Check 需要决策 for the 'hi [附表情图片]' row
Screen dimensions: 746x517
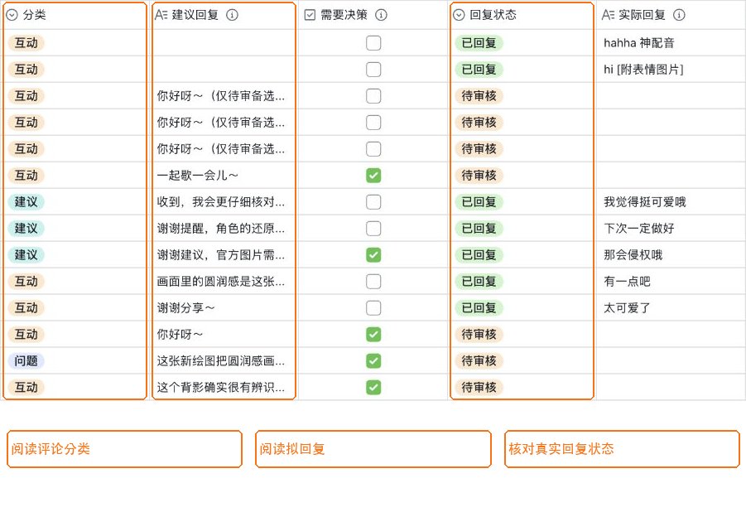click(x=373, y=70)
